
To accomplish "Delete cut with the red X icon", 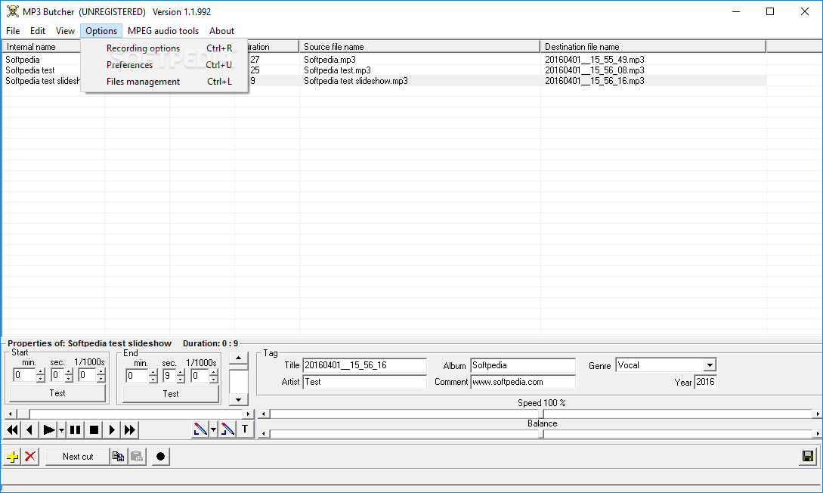I will 30,457.
